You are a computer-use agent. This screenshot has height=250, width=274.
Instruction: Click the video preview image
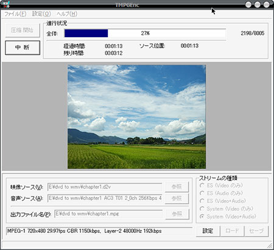tap(136, 116)
